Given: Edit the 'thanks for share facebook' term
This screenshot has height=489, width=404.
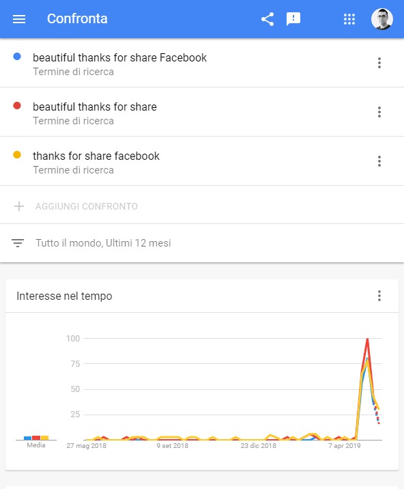Looking at the screenshot, I should 96,156.
